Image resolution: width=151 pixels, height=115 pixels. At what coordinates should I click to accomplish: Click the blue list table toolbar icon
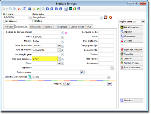click(29, 9)
